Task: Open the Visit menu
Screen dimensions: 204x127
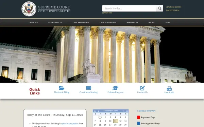Action: coord(168,22)
